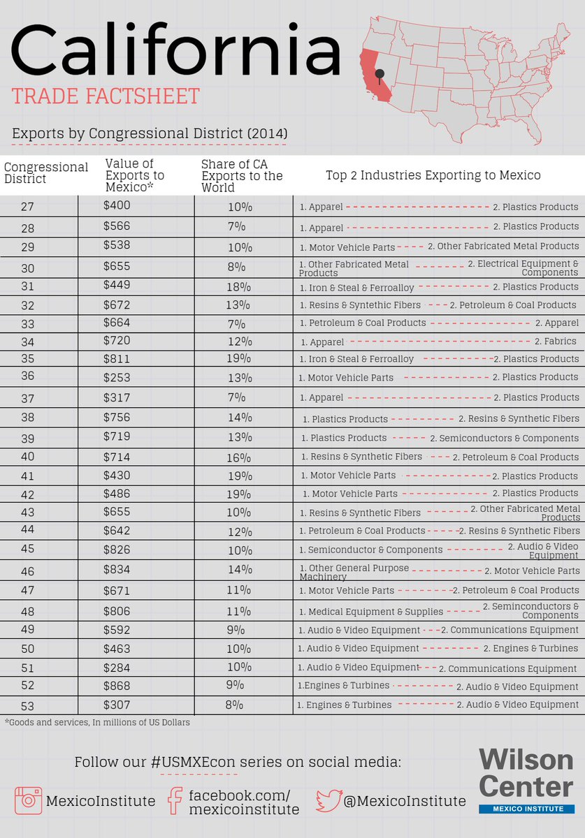Select the $671 value for district 47

pos(117,591)
